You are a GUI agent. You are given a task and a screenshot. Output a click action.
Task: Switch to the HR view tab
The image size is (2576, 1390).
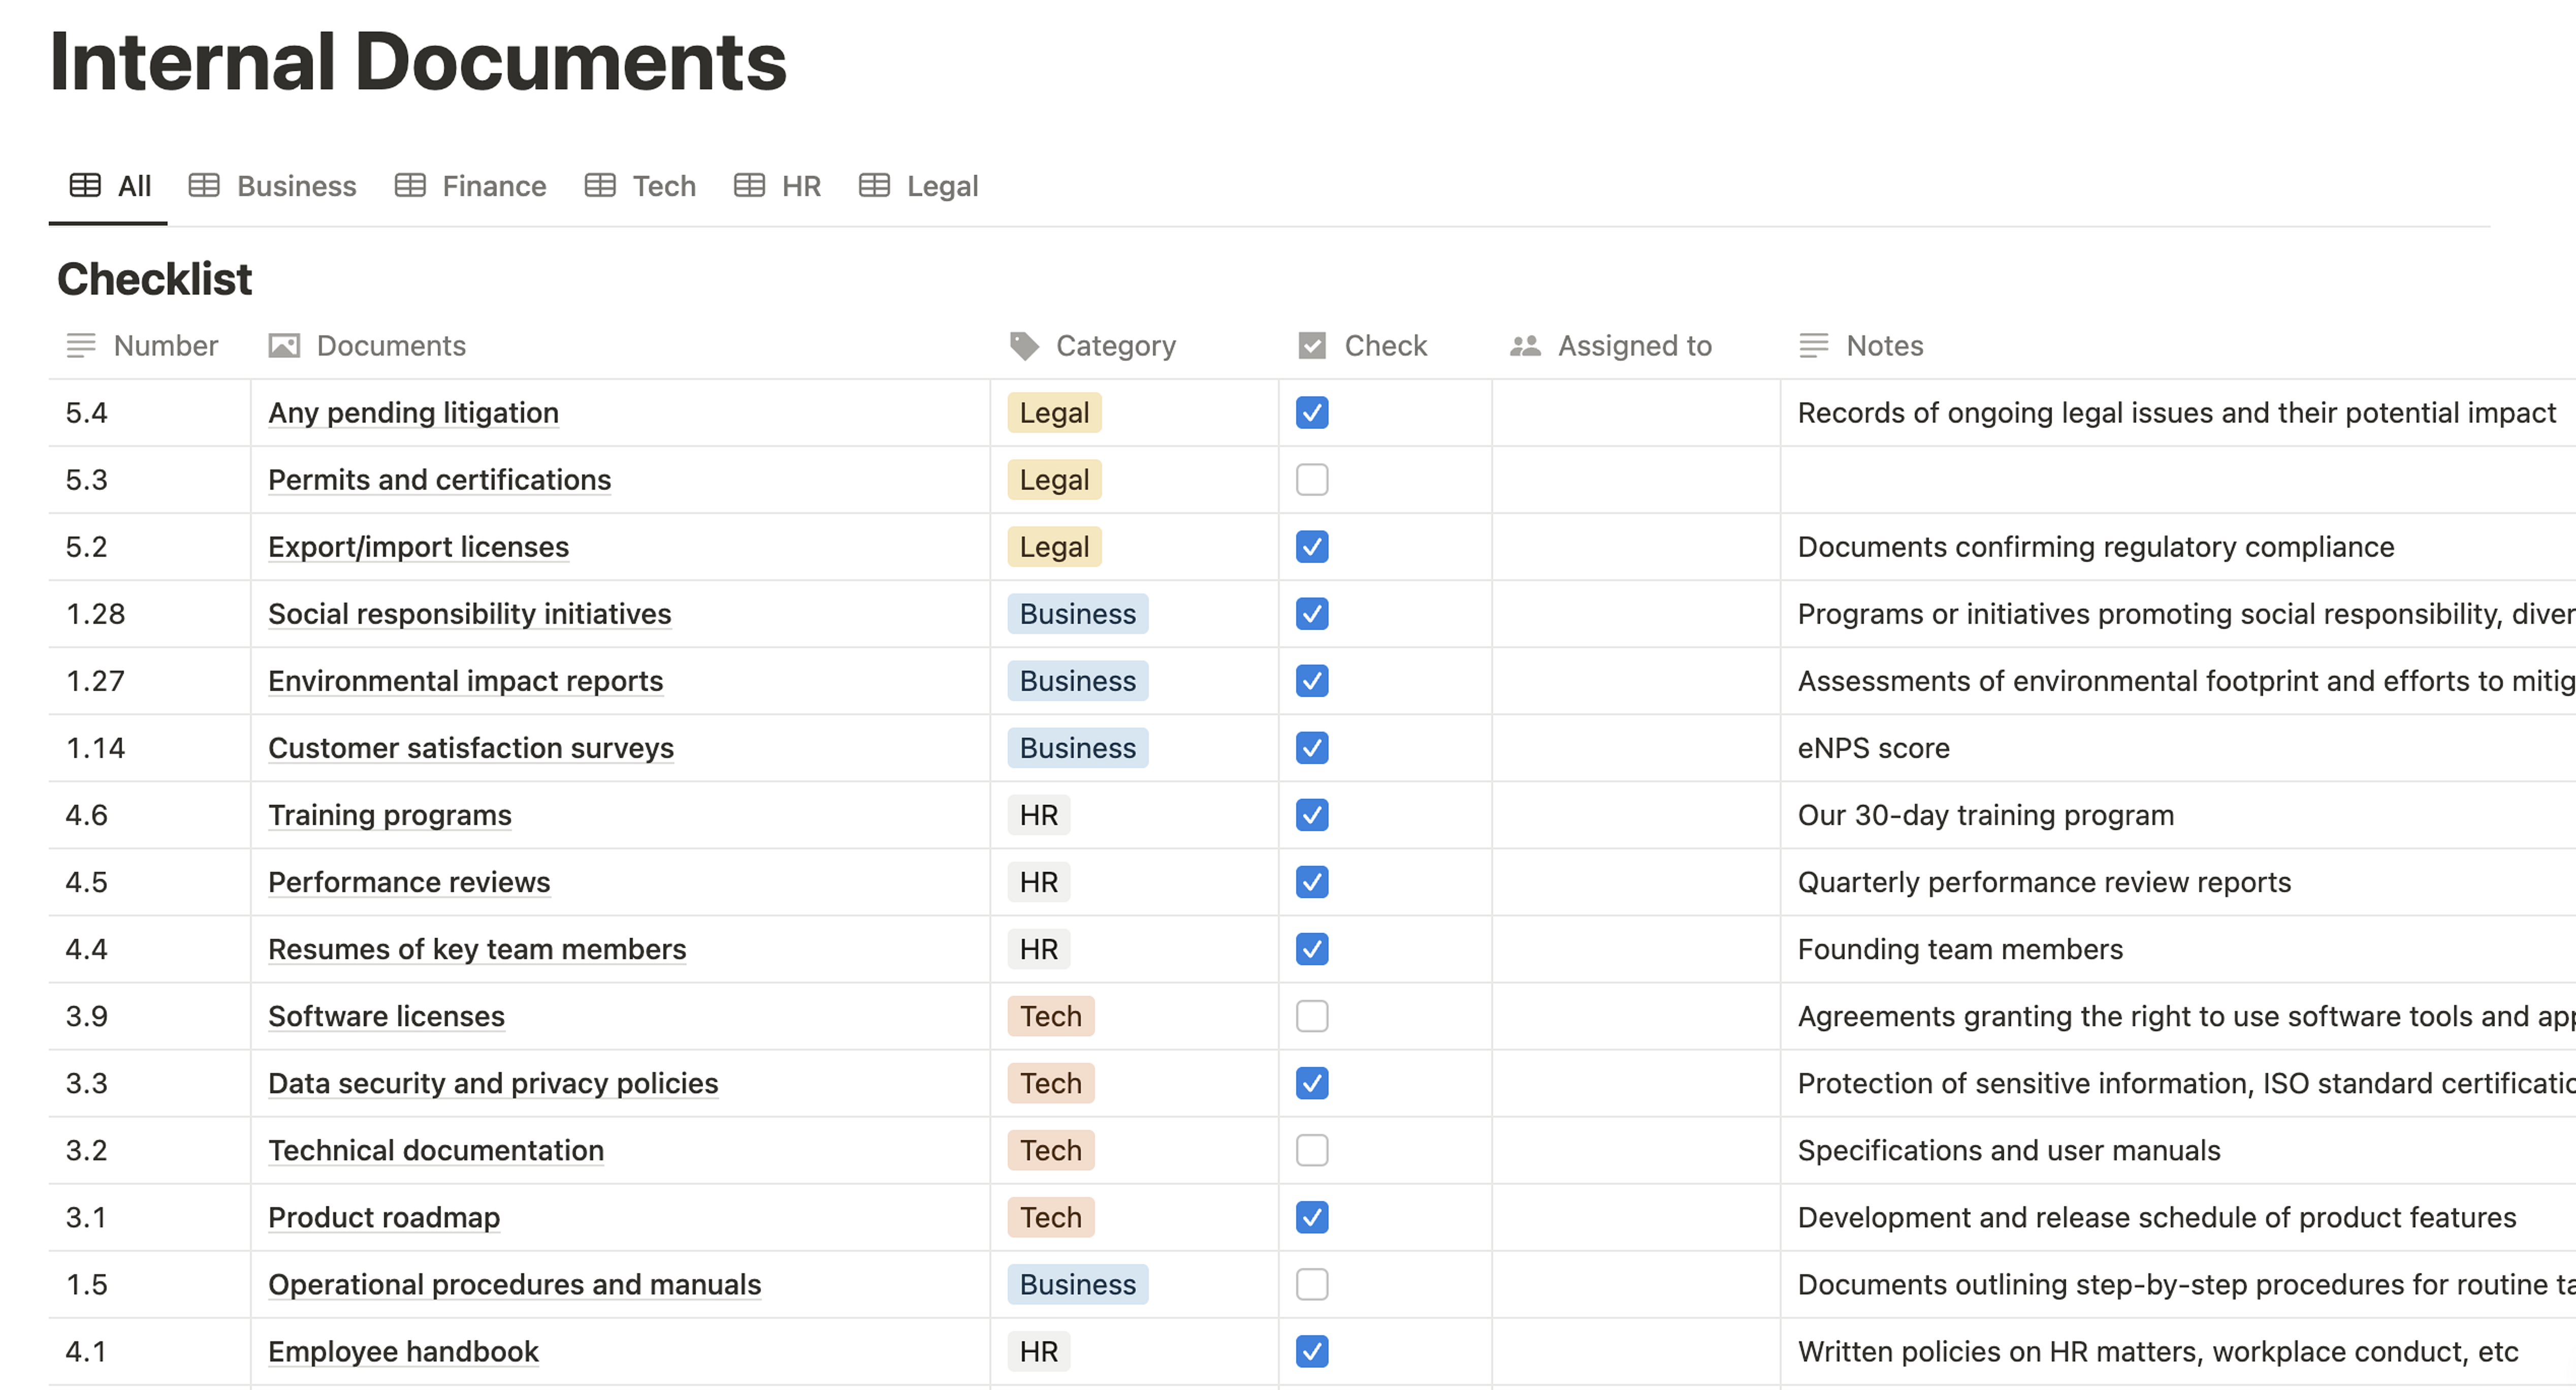click(x=799, y=185)
